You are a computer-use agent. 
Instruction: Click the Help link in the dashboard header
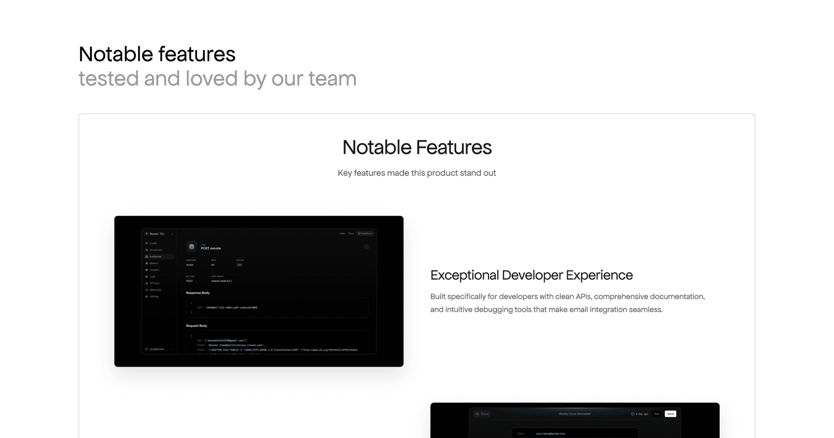click(342, 234)
